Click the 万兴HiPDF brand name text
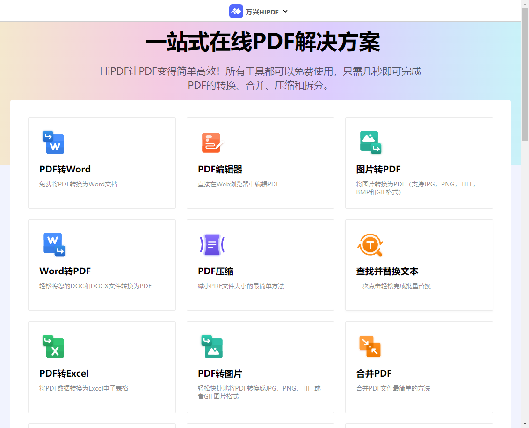The width and height of the screenshot is (529, 428). [x=262, y=12]
